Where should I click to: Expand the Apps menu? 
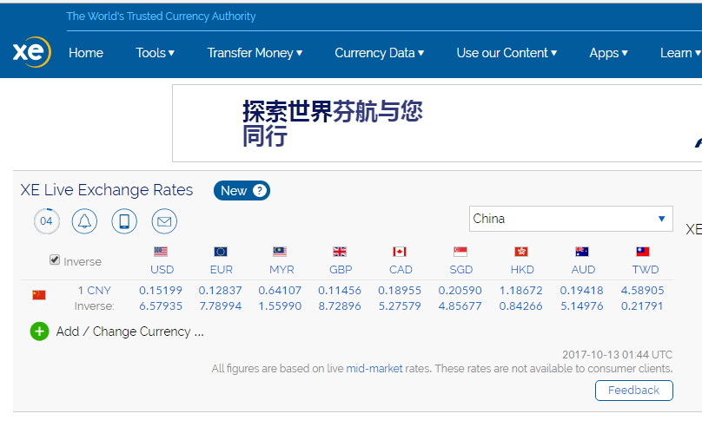pos(608,53)
